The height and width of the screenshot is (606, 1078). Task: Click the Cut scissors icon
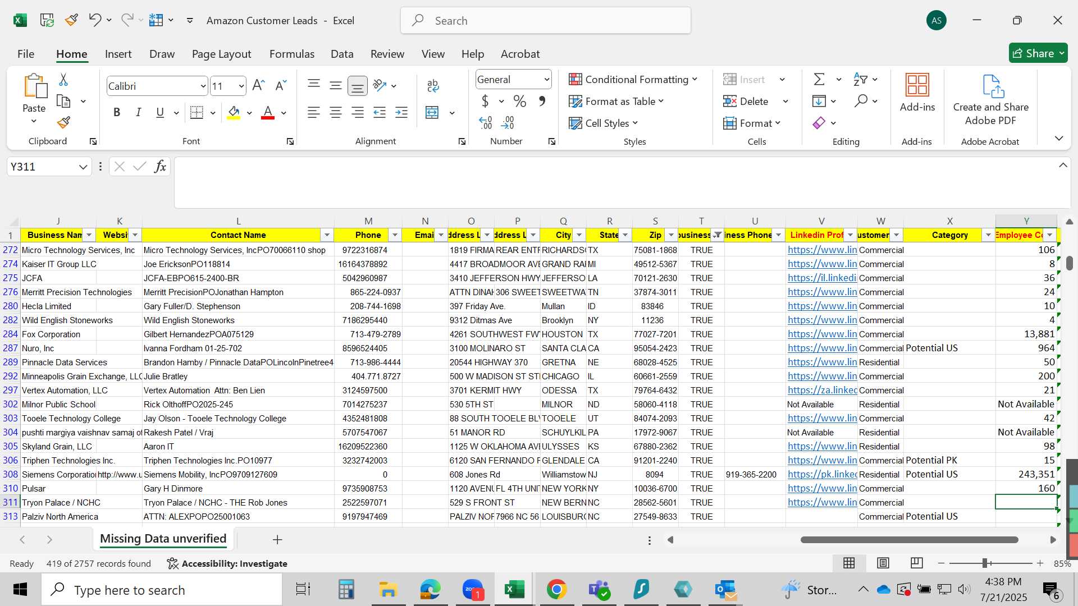pos(63,80)
